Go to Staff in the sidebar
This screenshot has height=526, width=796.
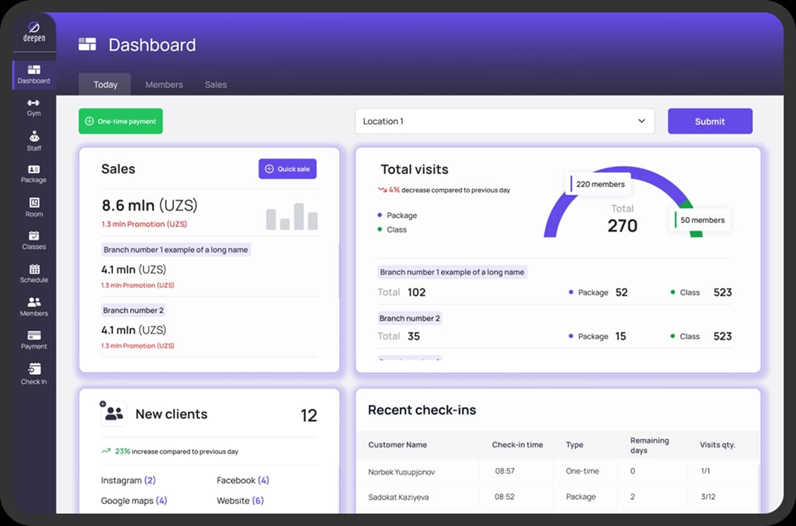click(x=34, y=141)
